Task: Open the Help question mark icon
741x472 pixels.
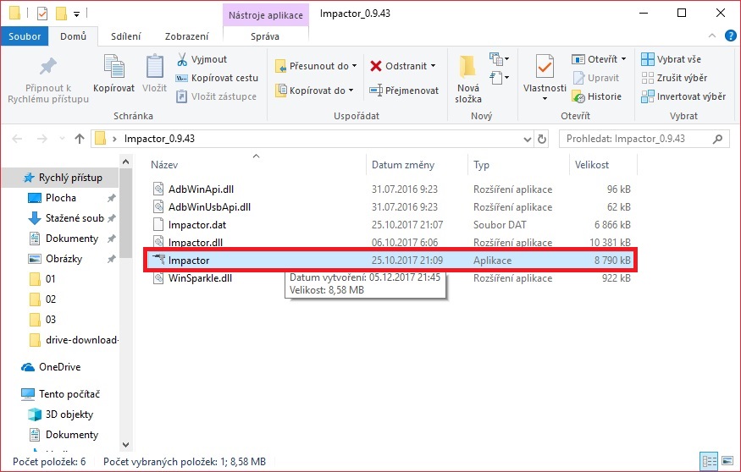Action: (730, 36)
